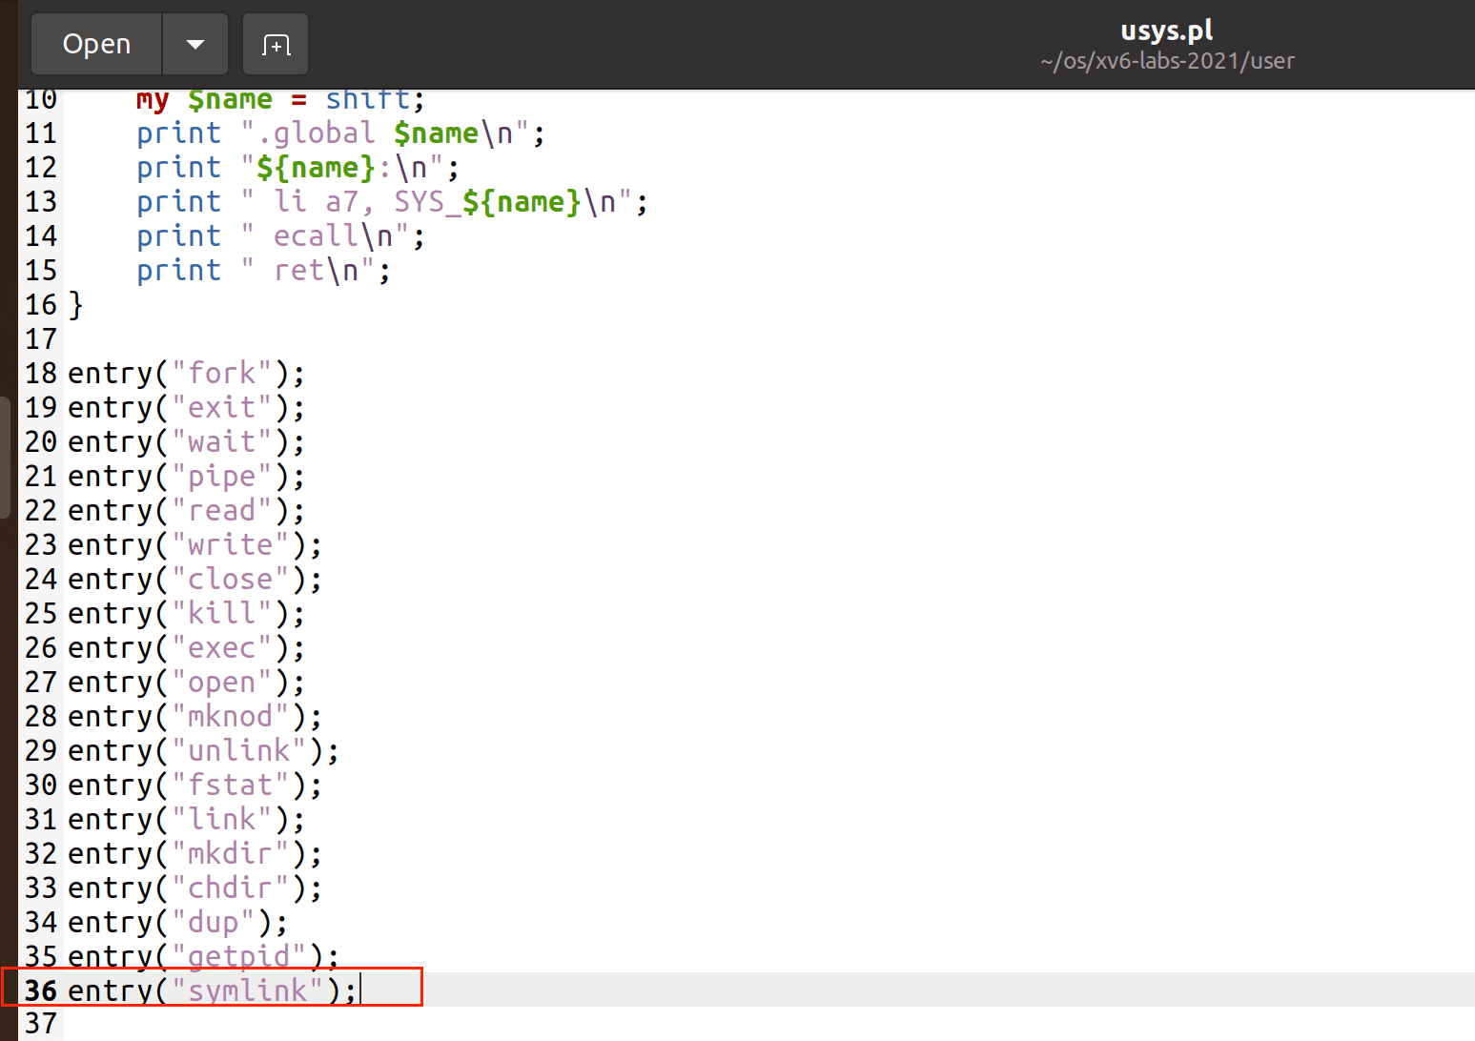Expand the recent files dropdown arrow
This screenshot has height=1041, width=1475.
(x=195, y=44)
